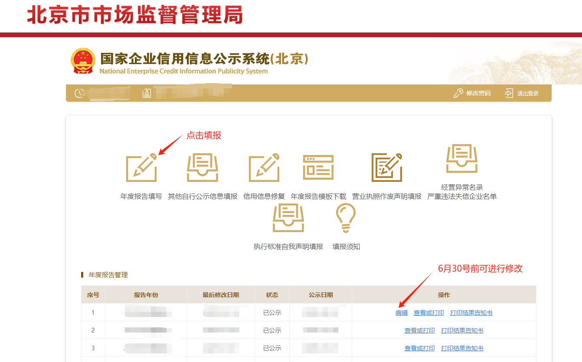Open 经营异常名录严重违法失信企业名单 icon
This screenshot has width=582, height=362.
point(461,160)
